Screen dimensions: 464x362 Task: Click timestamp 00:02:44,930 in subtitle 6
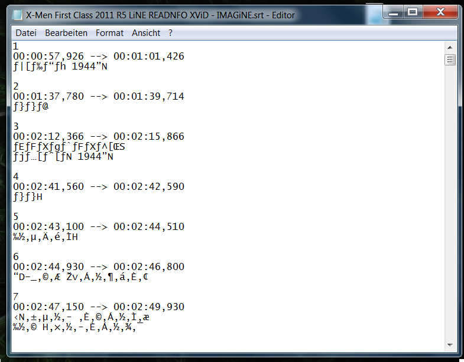click(x=48, y=267)
